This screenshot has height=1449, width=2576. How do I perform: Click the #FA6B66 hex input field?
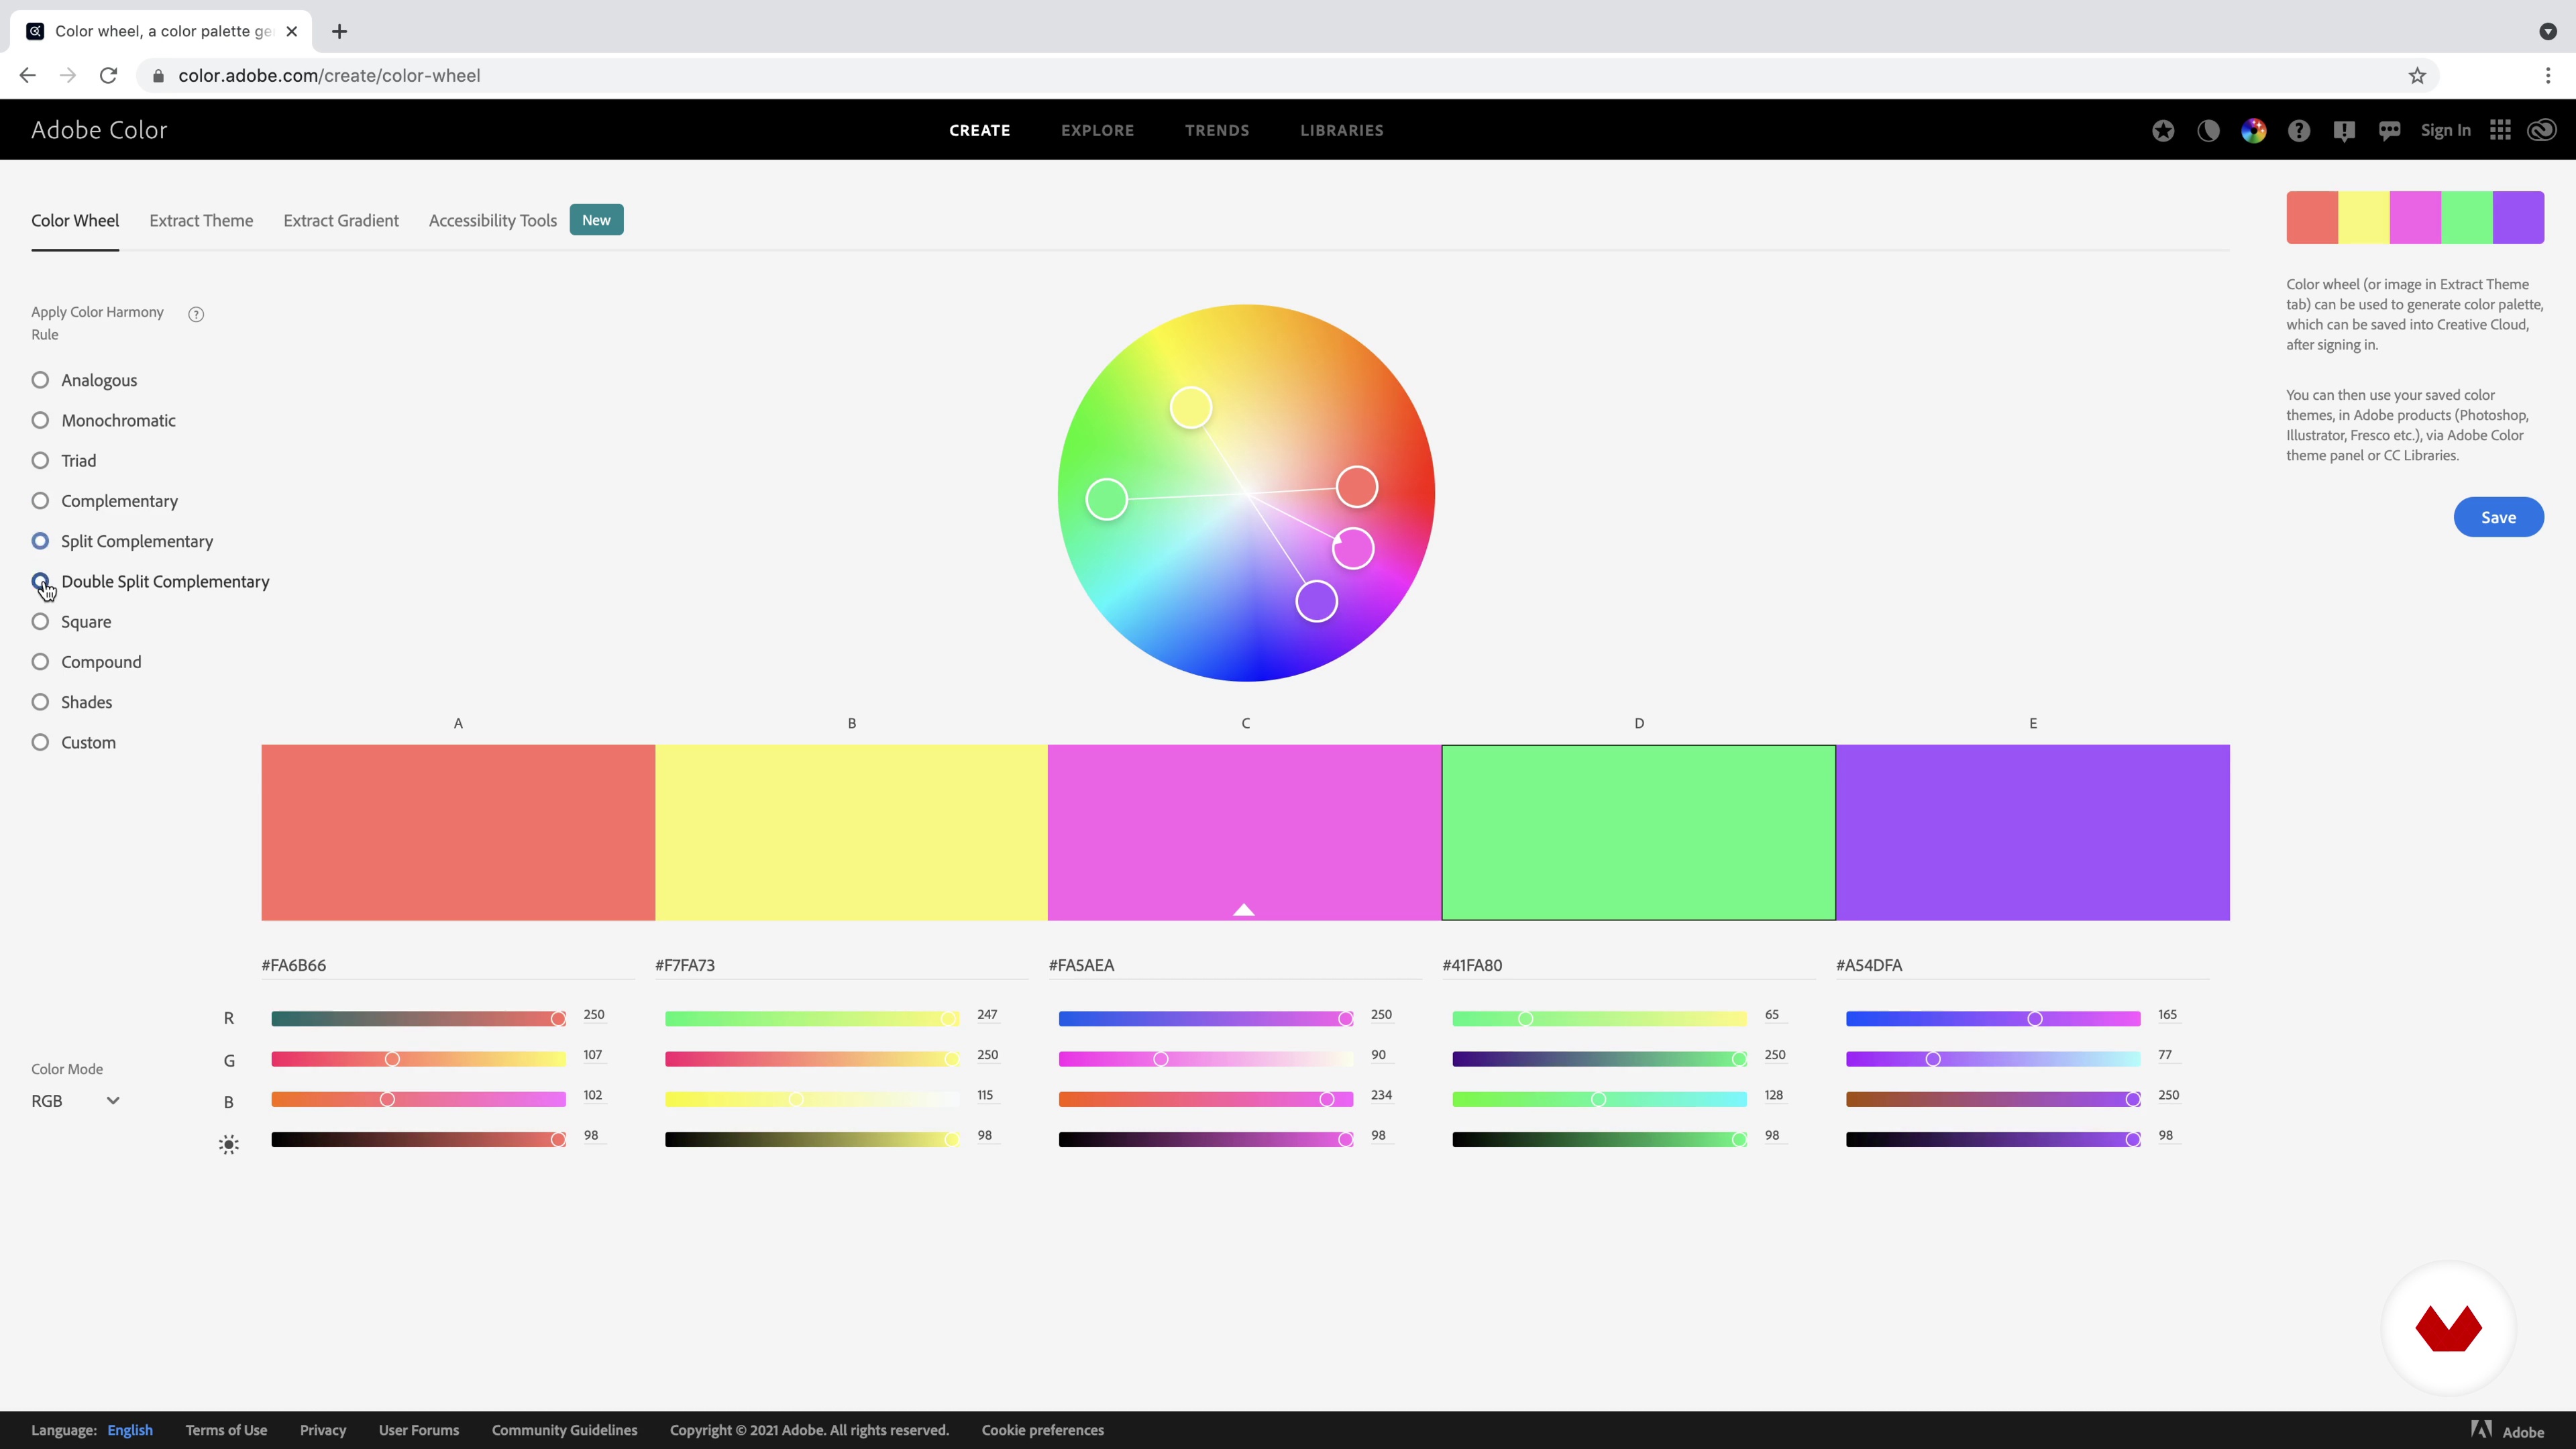(x=448, y=965)
